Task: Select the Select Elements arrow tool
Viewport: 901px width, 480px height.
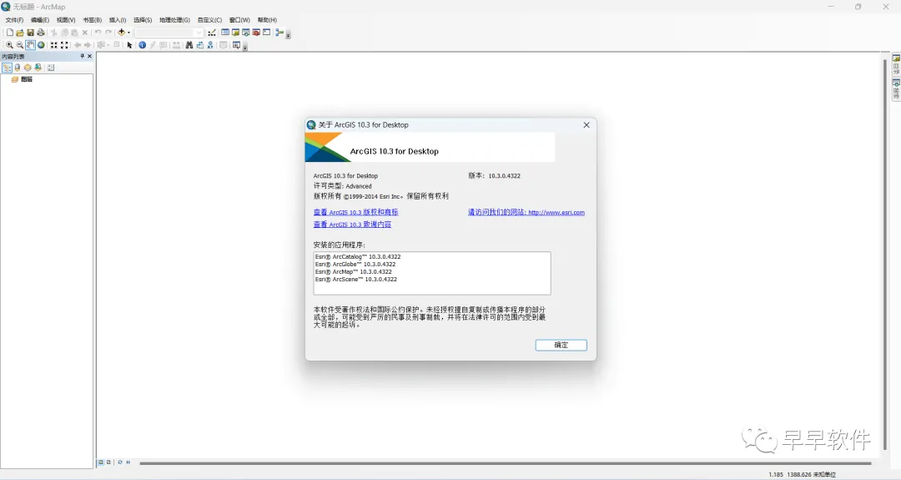Action: [129, 45]
